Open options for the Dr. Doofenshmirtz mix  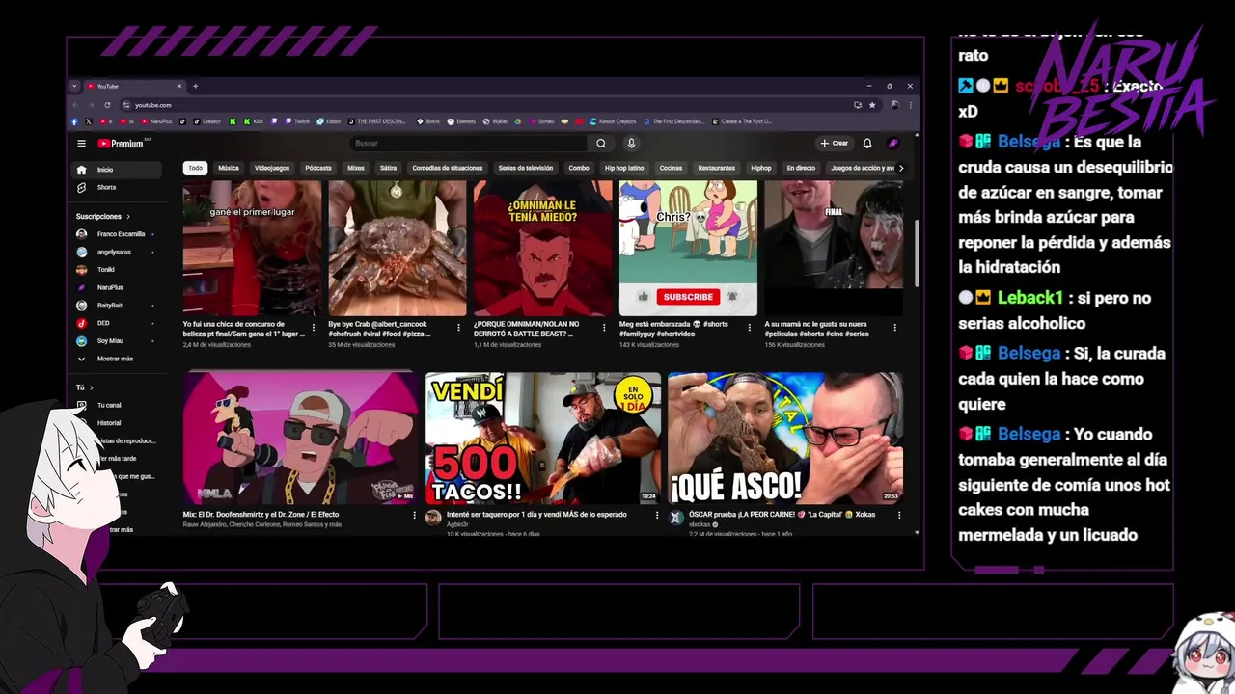point(415,516)
